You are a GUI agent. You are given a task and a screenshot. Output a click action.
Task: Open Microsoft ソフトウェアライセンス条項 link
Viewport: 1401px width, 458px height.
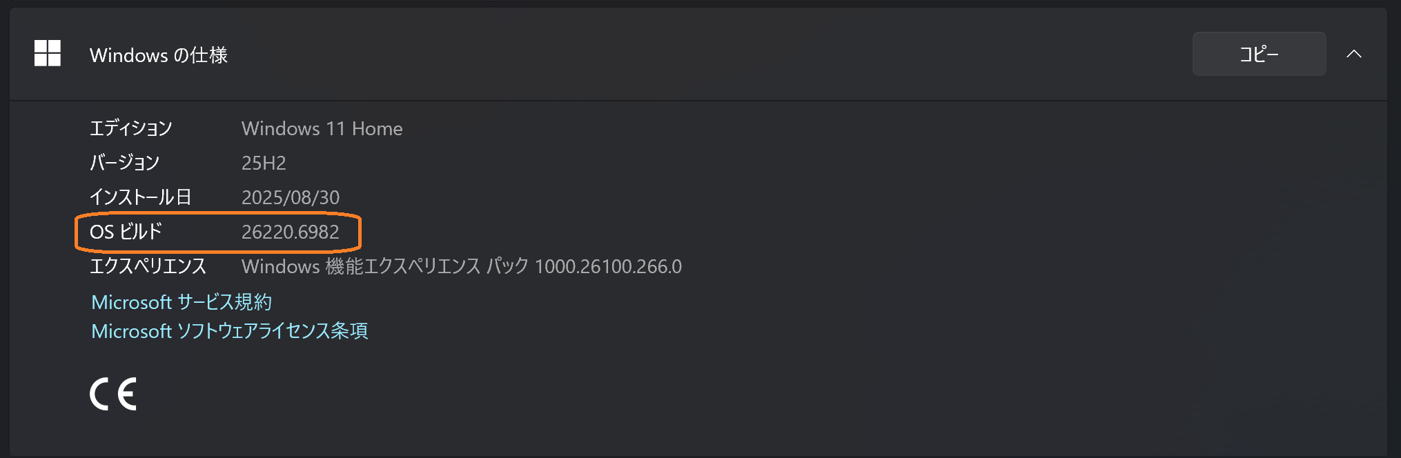point(230,331)
